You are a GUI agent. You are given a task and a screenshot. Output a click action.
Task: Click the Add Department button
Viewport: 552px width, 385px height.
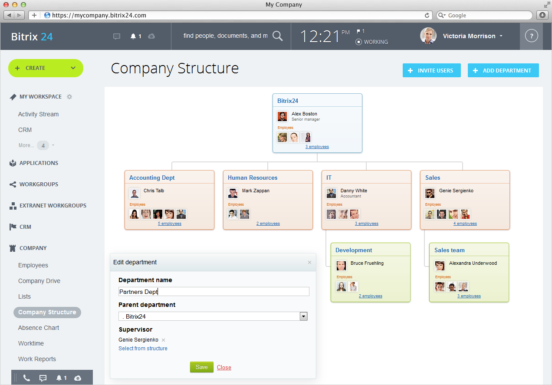click(x=503, y=70)
